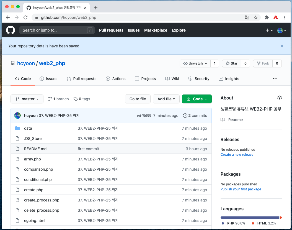This screenshot has width=292, height=230.
Task: Select the Code repository tab
Action: pos(23,79)
